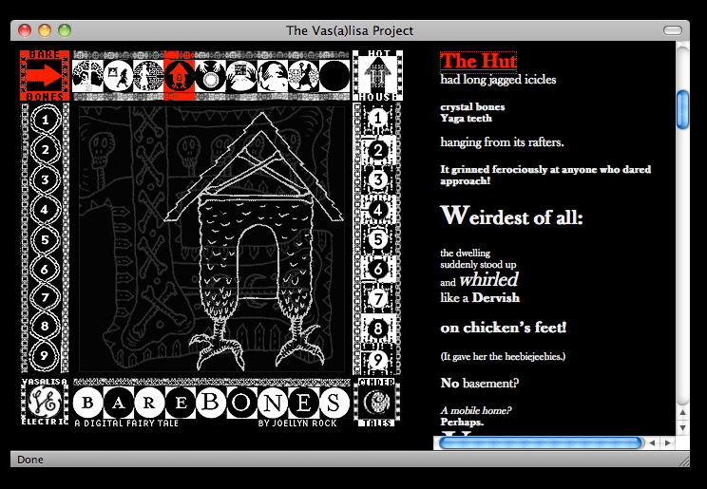Click the BAREBONES title banner
Screen dimensions: 707x489
coord(210,401)
